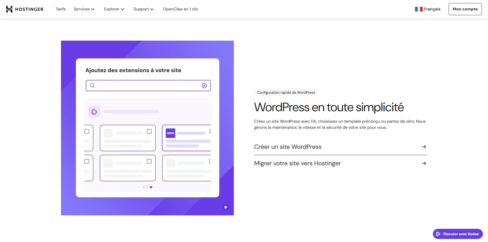Image resolution: width=488 pixels, height=242 pixels.
Task: Click the Hostinger logo
Action: pyautogui.click(x=25, y=9)
